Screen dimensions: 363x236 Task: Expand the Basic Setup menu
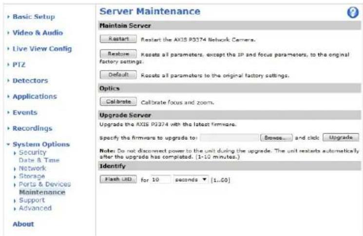(34, 17)
